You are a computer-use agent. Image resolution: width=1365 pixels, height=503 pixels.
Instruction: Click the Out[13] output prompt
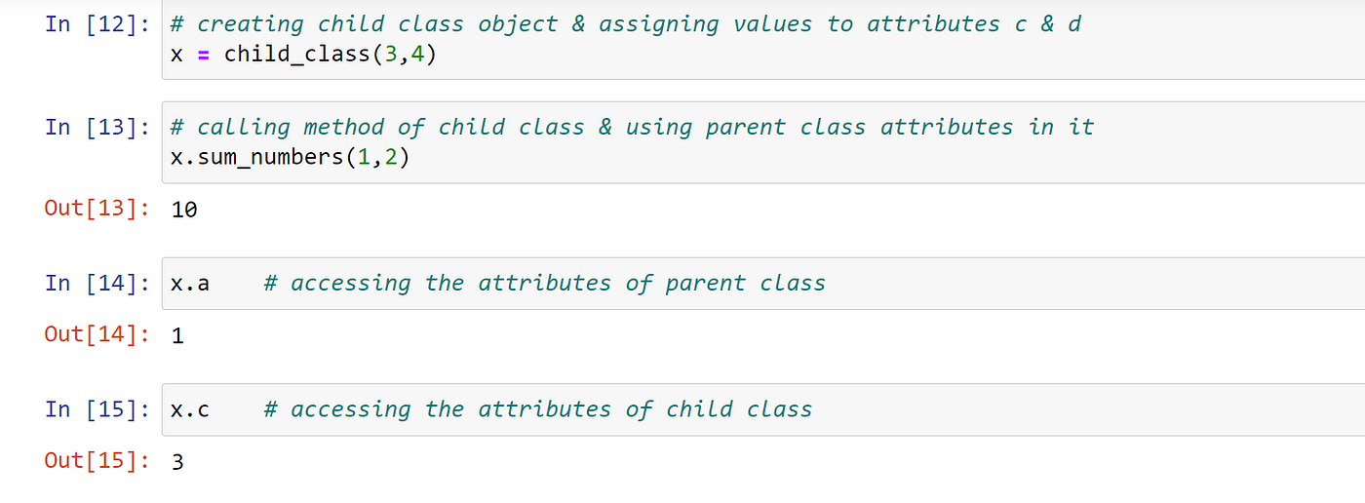(97, 208)
